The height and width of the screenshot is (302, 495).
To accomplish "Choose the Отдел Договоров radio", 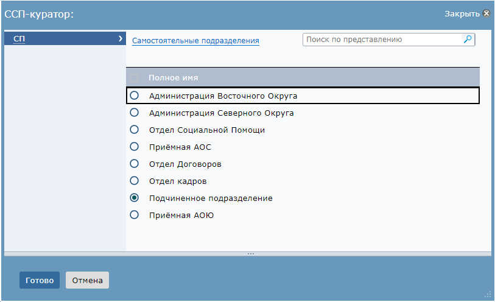I will [134, 163].
